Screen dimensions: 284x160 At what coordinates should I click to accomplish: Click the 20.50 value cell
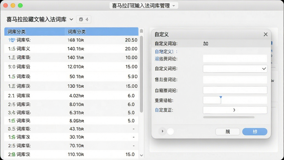click(x=131, y=40)
